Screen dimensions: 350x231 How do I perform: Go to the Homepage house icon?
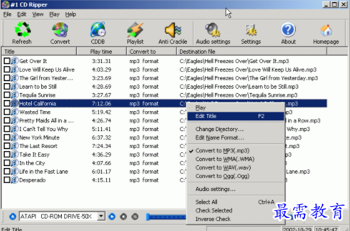[x=326, y=30]
